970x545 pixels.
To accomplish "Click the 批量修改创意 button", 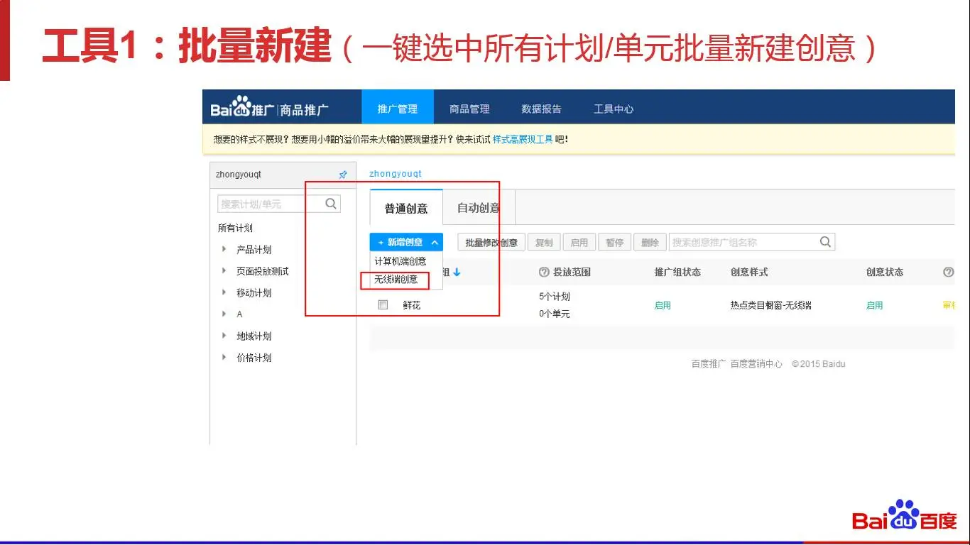I will tap(491, 243).
